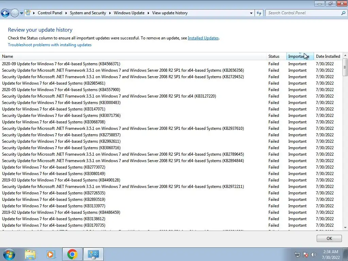This screenshot has height=261, width=348.
Task: Open the Windows Start button
Action: click(8, 254)
